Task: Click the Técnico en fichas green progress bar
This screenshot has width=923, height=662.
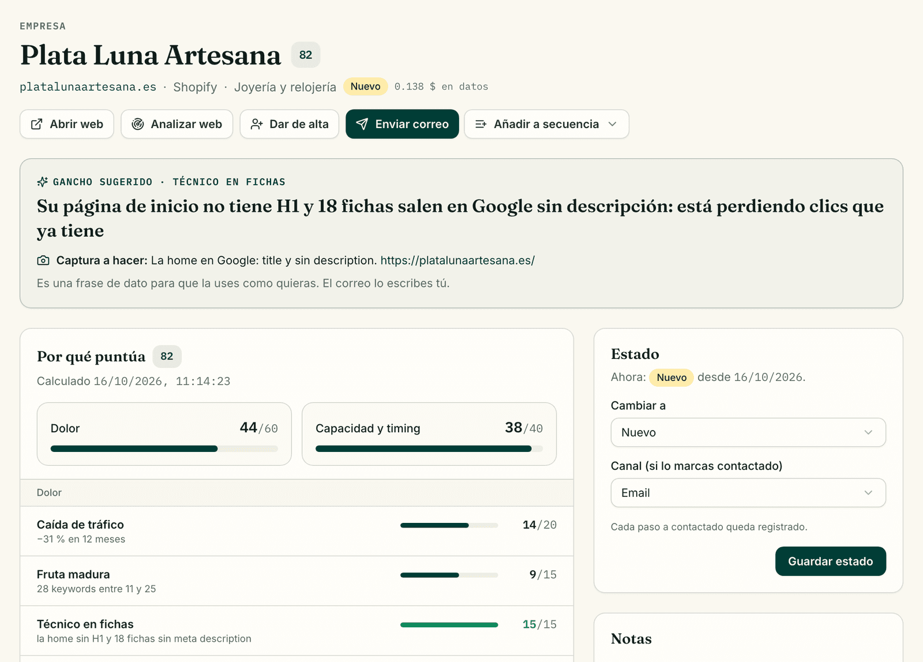Action: click(449, 624)
